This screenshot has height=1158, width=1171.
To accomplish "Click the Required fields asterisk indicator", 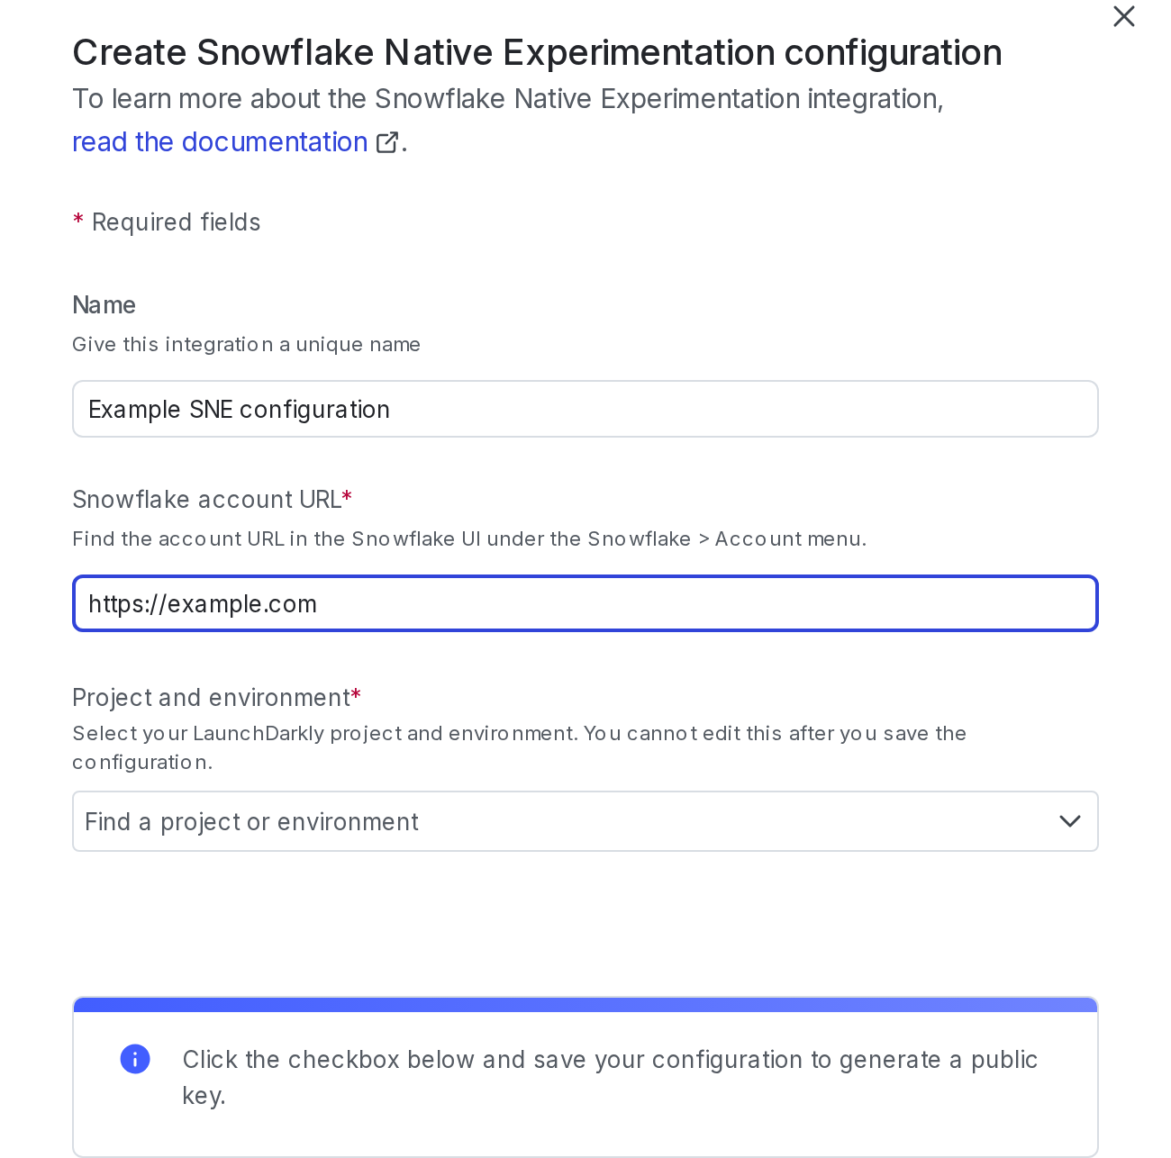I will tap(77, 221).
